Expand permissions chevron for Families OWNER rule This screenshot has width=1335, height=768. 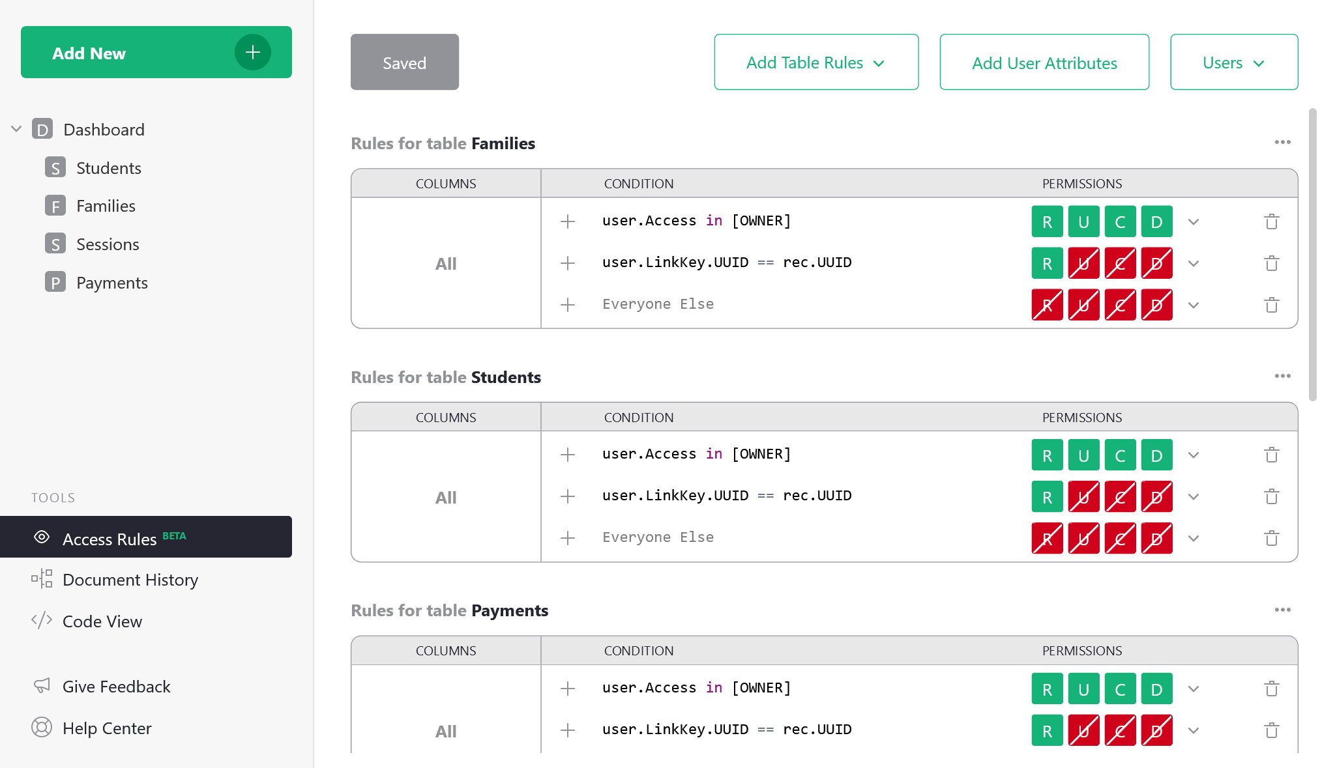click(x=1193, y=221)
